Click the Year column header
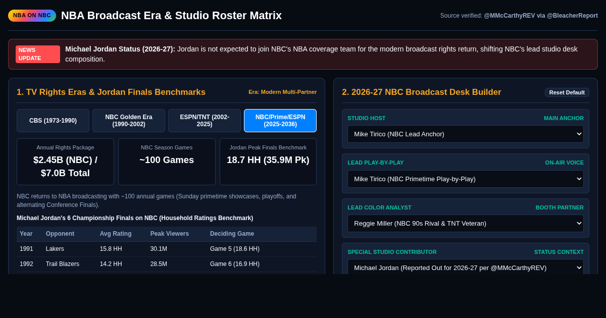The width and height of the screenshot is (606, 318). point(26,234)
